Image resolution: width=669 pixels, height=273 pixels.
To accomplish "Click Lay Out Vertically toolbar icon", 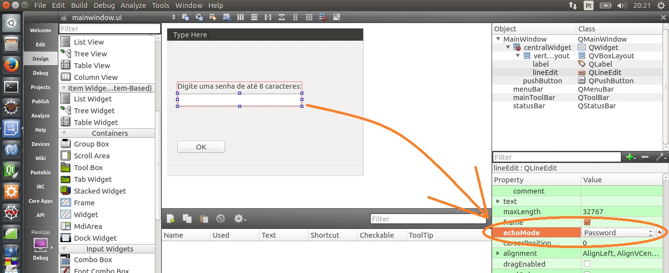I will click(254, 17).
